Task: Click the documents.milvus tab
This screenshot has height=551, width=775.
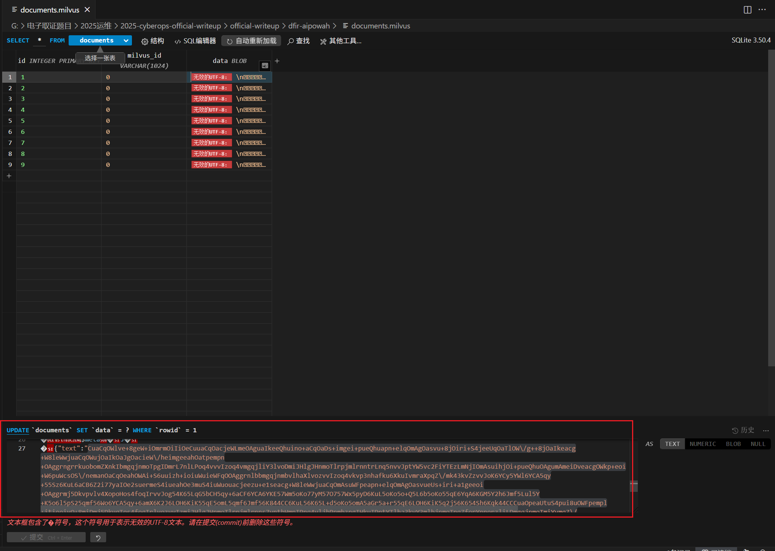Action: coord(49,10)
